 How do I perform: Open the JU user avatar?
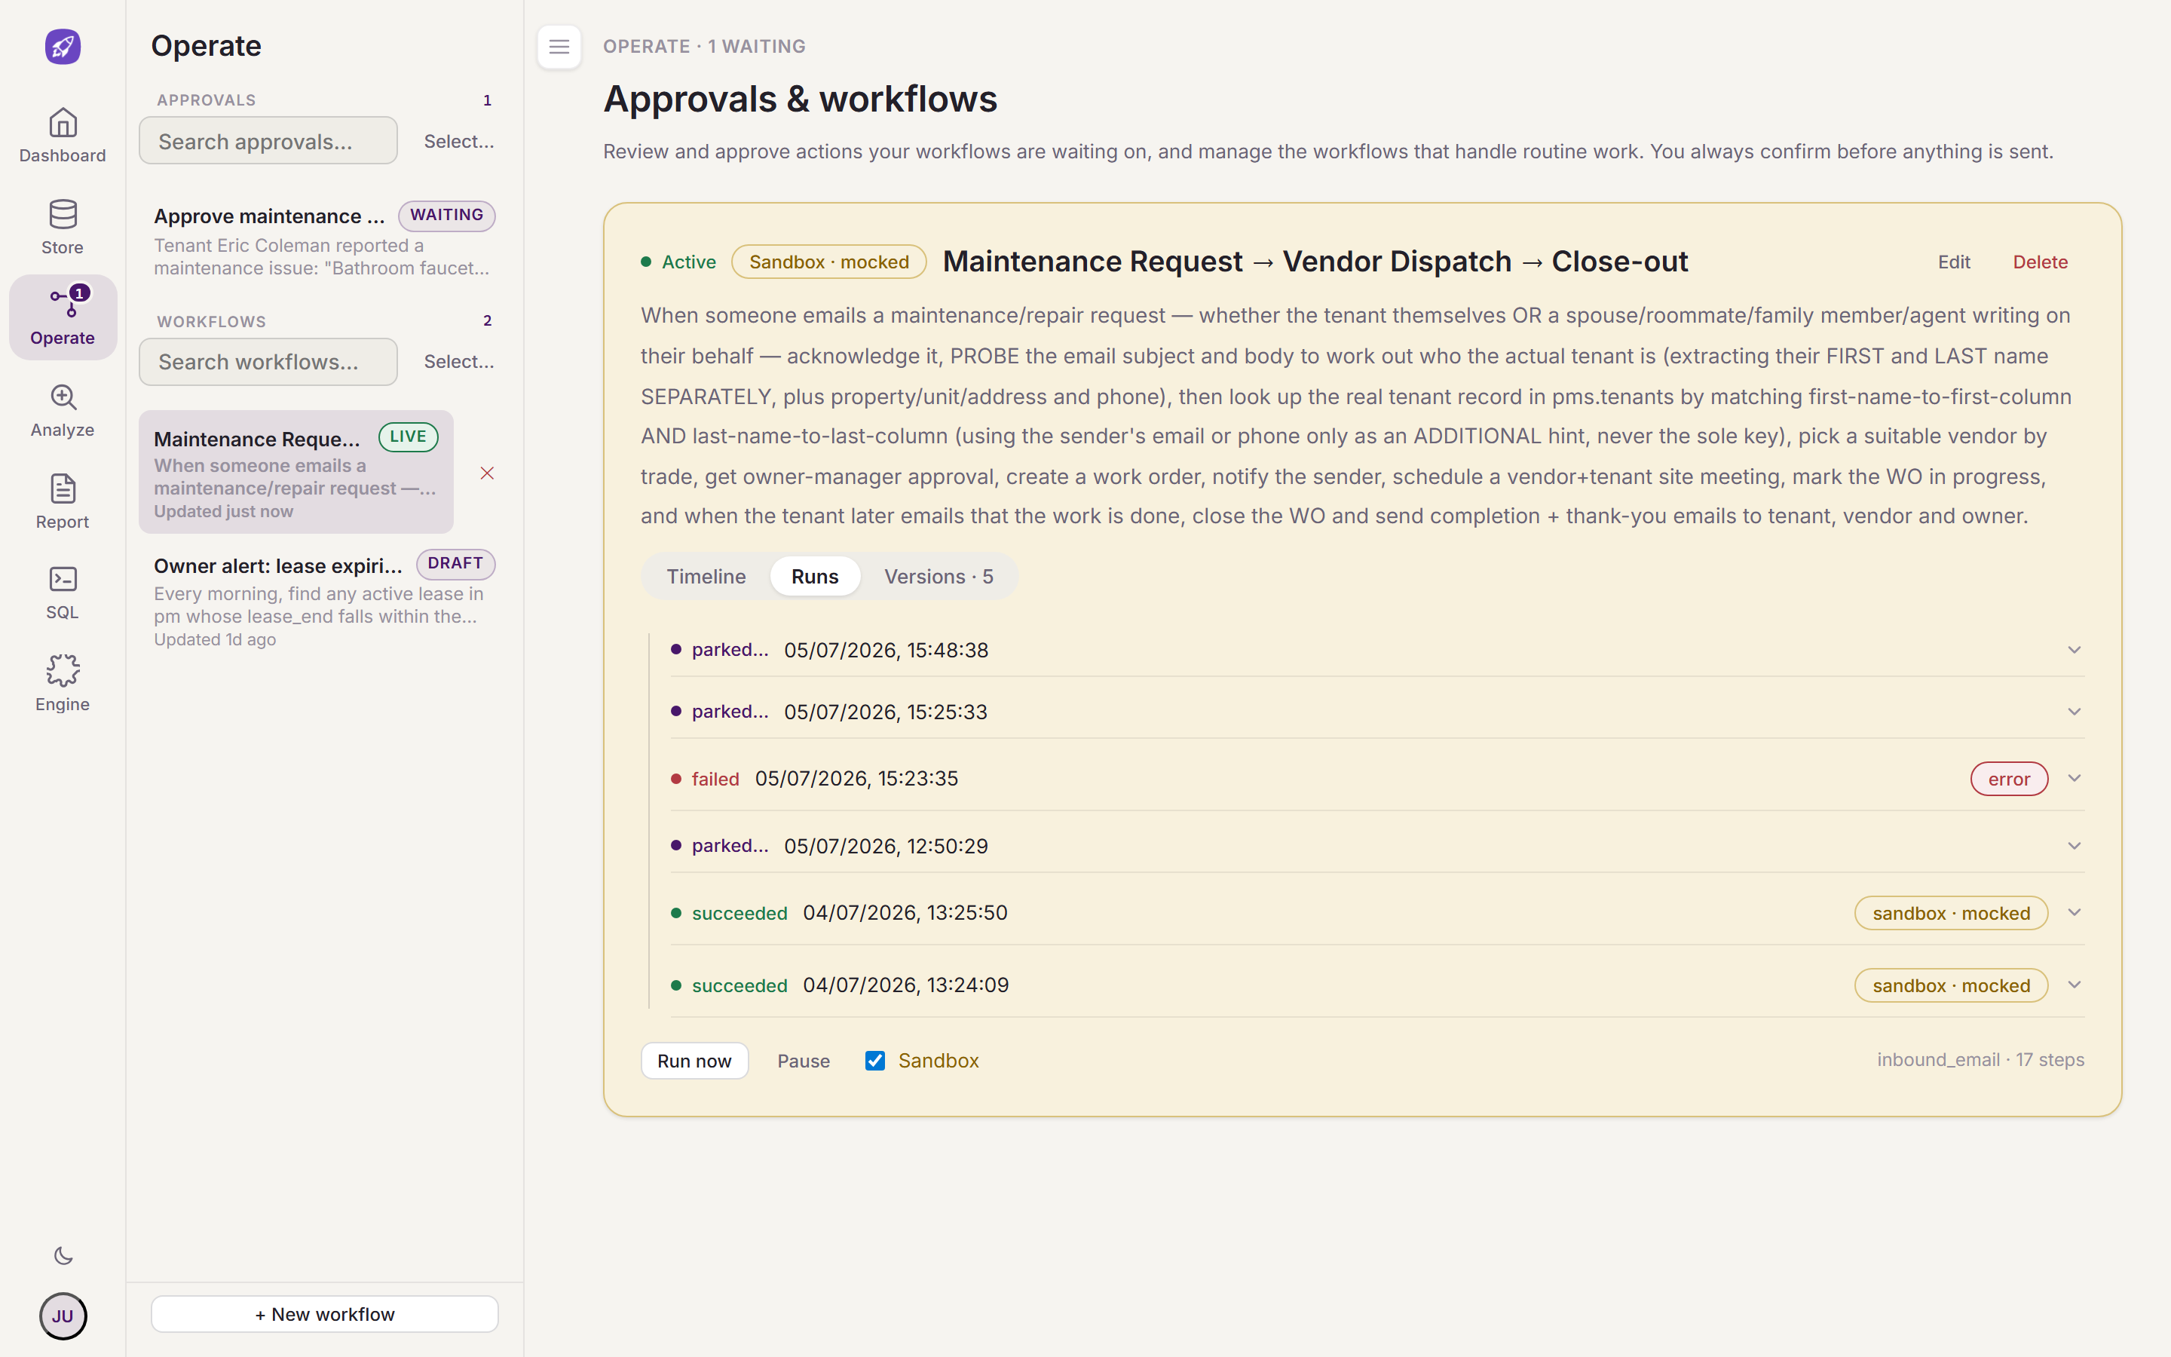[63, 1316]
